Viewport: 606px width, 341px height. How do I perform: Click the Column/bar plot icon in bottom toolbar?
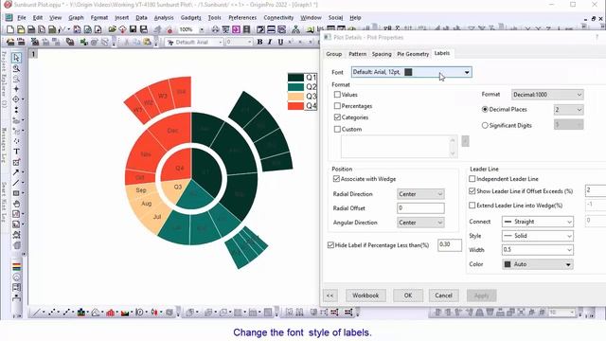point(81,312)
